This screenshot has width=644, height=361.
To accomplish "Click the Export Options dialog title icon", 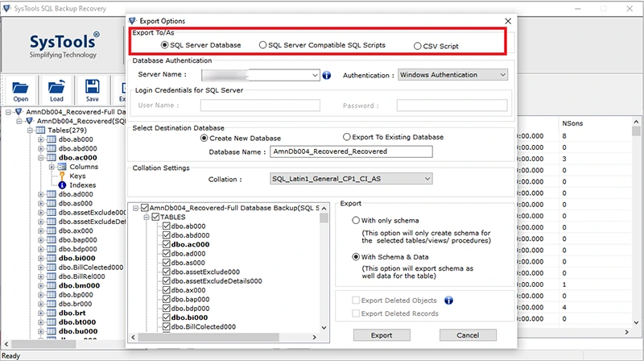I will click(132, 21).
